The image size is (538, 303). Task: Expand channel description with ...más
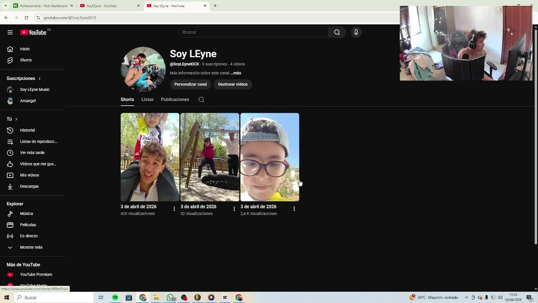[235, 73]
